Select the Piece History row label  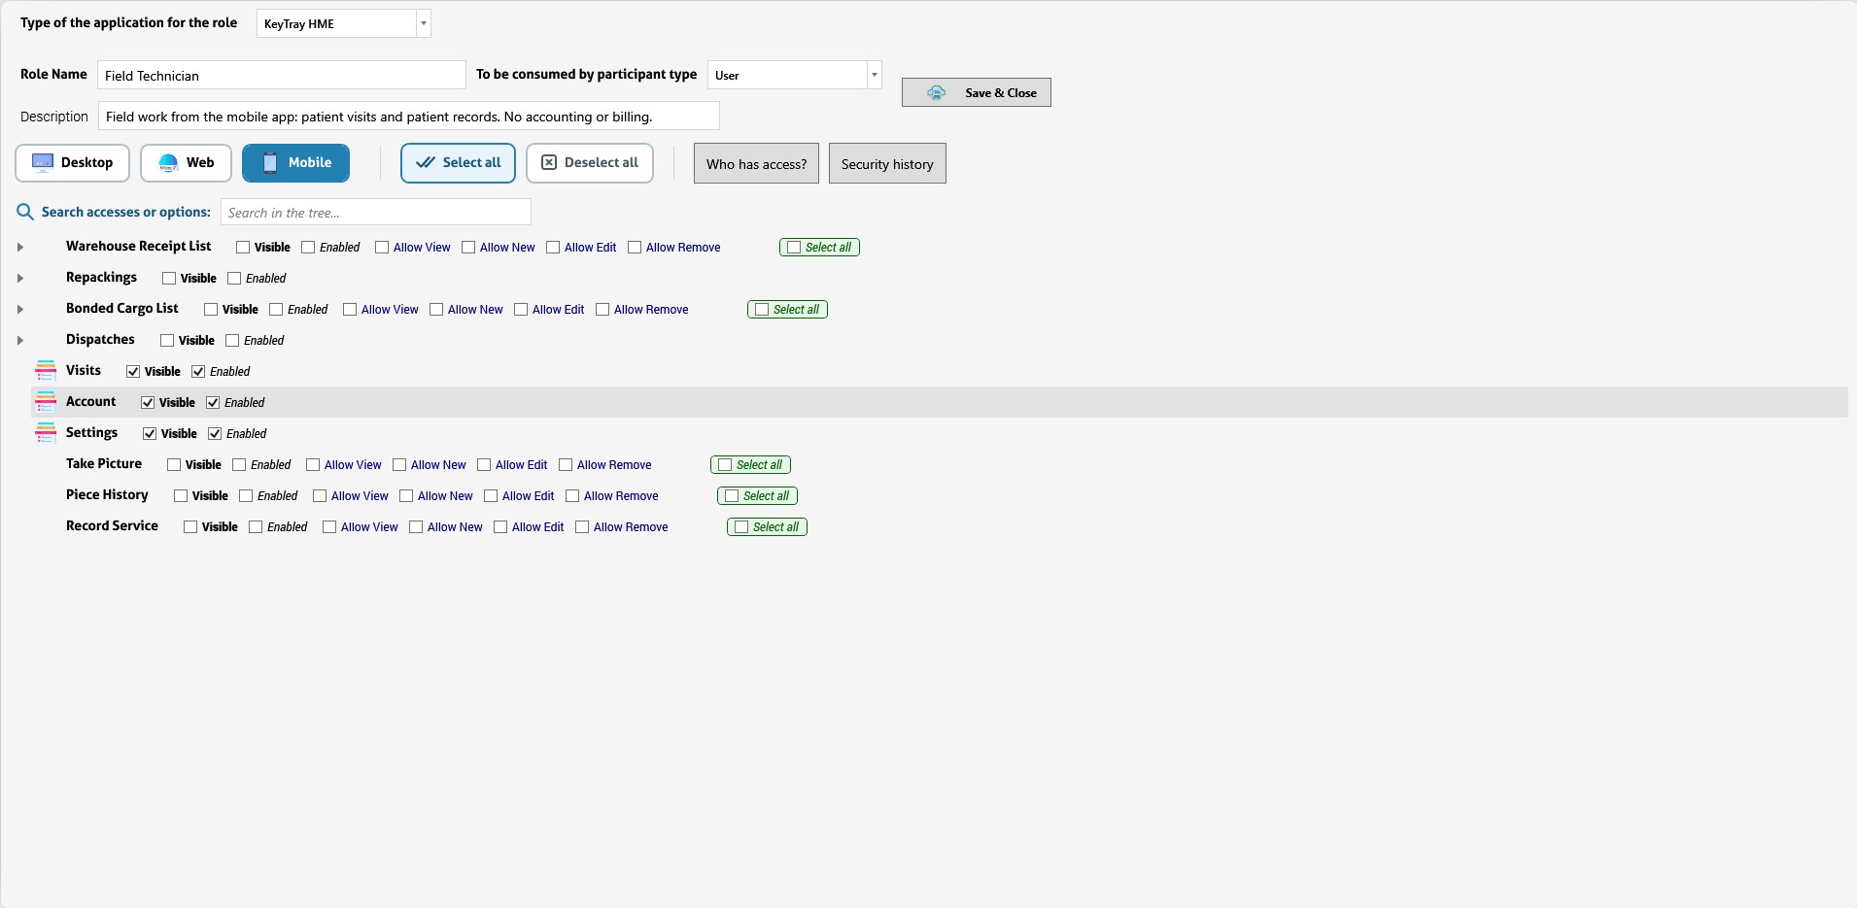(x=107, y=495)
